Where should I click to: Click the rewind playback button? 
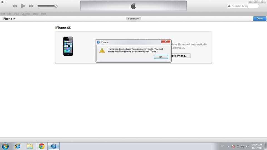(x=15, y=6)
